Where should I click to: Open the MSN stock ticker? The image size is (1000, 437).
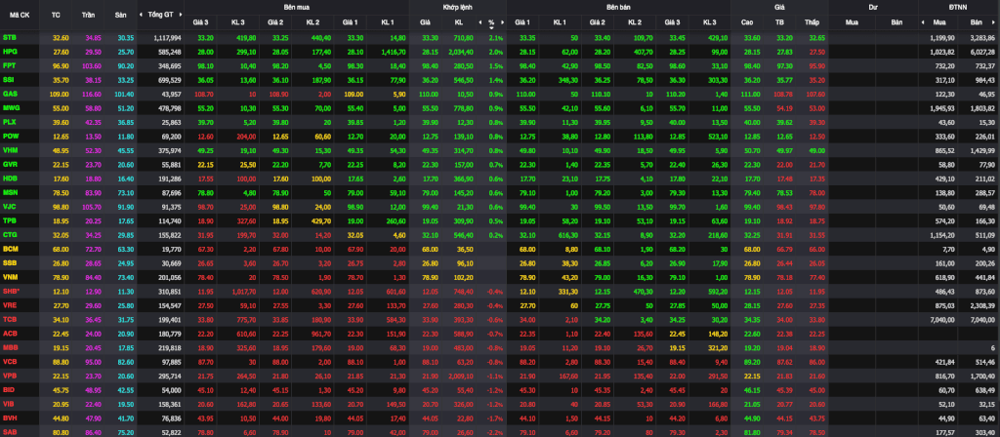10,192
